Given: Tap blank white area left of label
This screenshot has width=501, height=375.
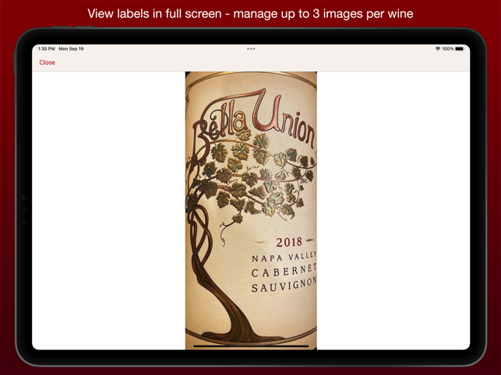Looking at the screenshot, I should tap(108, 211).
